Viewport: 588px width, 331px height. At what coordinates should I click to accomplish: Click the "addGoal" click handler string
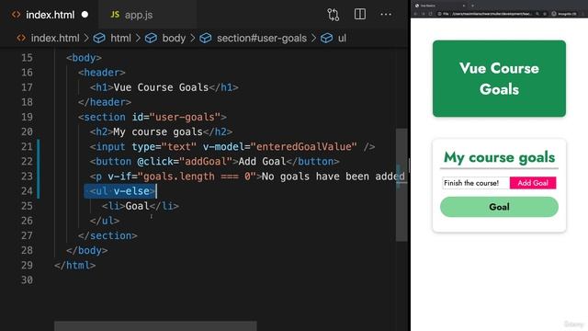(206, 162)
